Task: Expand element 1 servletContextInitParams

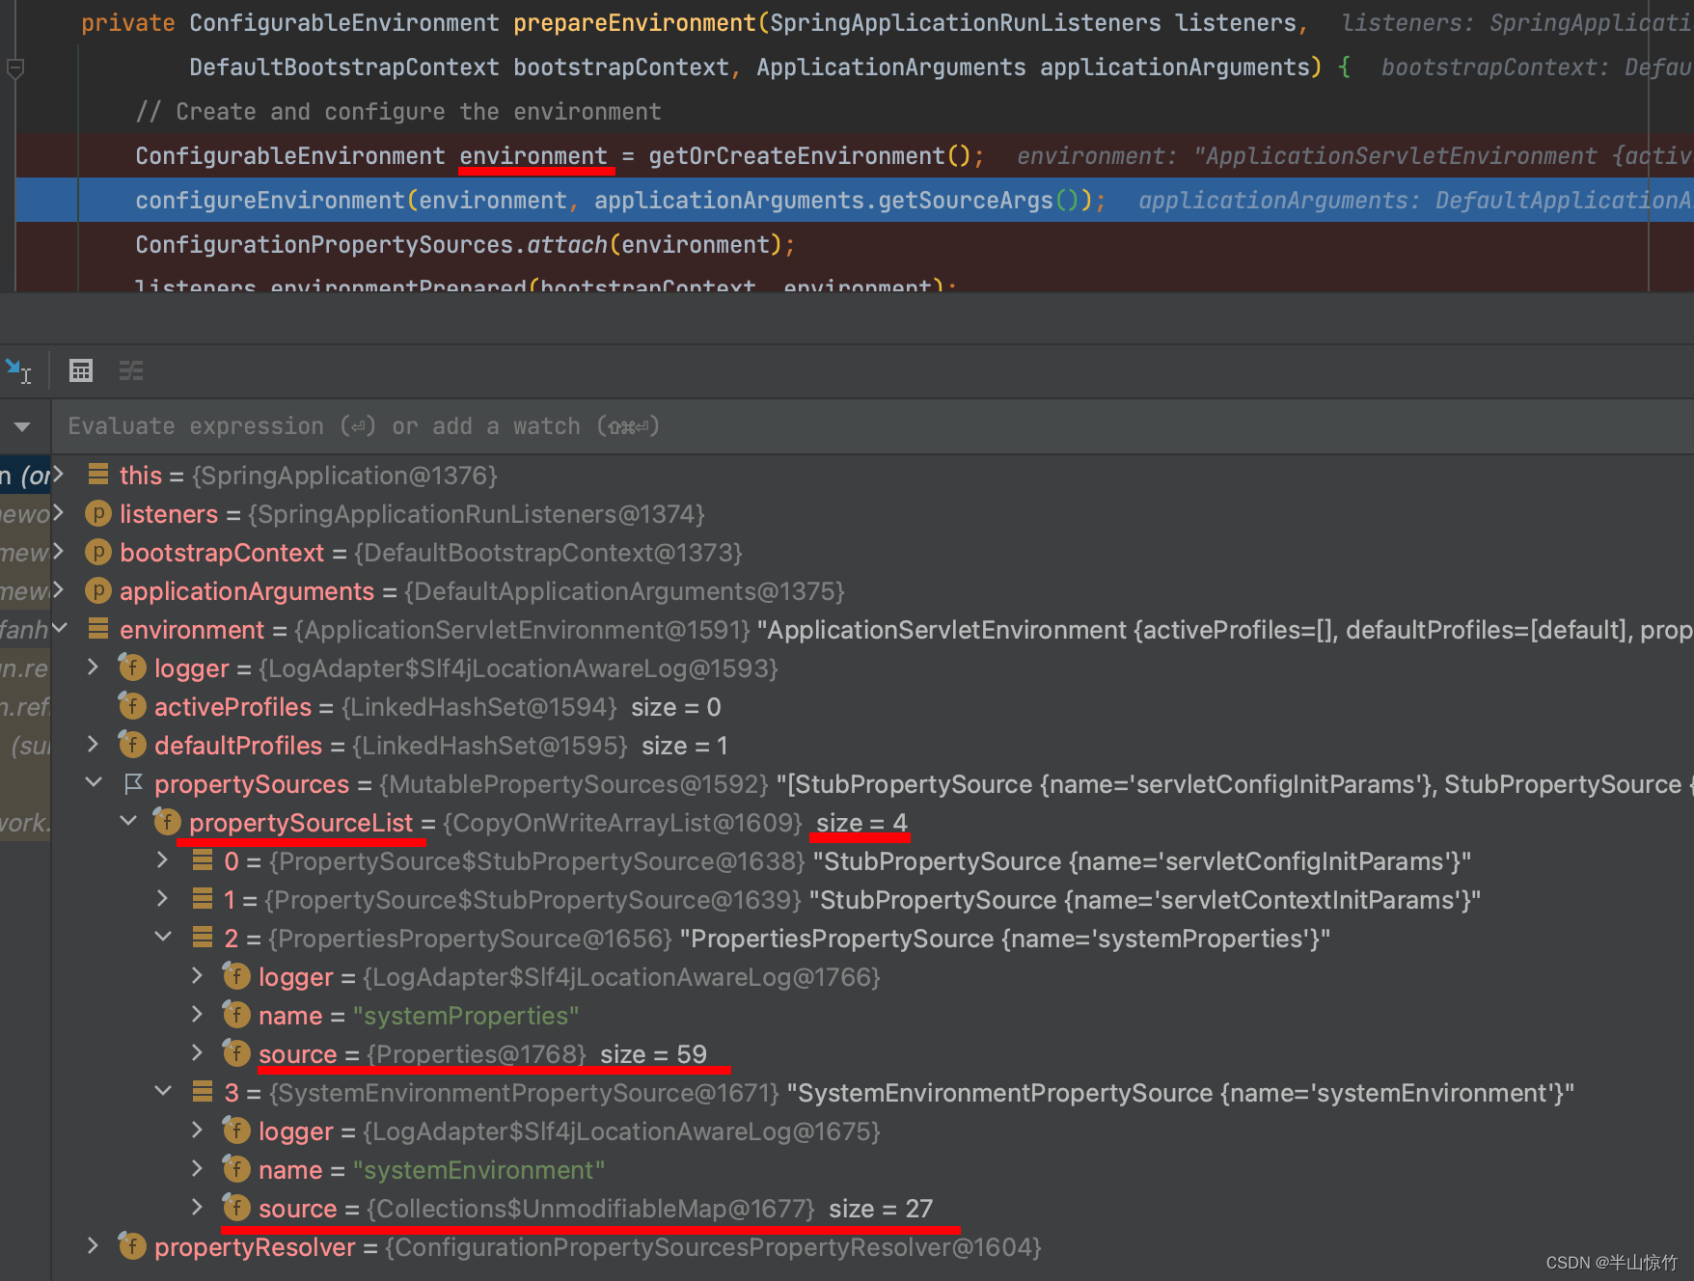Action: coord(162,899)
